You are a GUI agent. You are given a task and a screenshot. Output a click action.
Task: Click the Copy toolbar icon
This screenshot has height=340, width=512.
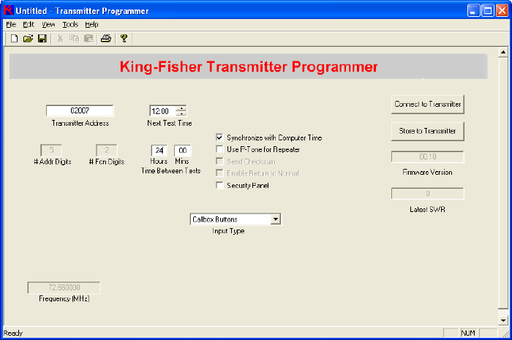[x=74, y=39]
